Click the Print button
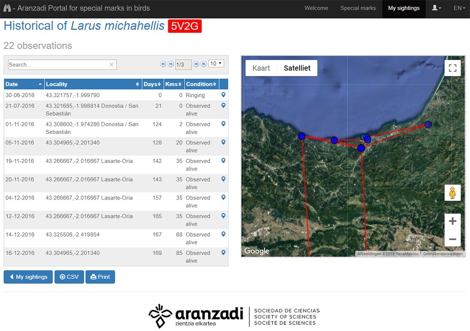470x331 pixels. pyautogui.click(x=100, y=277)
